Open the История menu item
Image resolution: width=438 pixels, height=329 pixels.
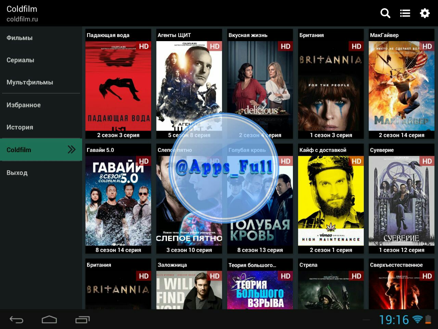pos(41,127)
